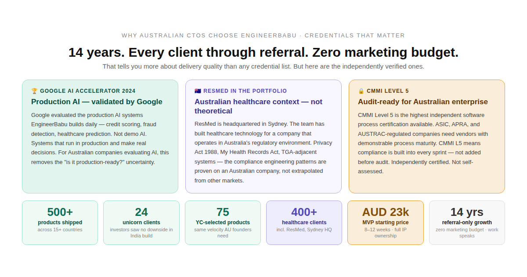This screenshot has height=277, width=527.
Task: Click the "500+" statistic value
Action: [60, 212]
